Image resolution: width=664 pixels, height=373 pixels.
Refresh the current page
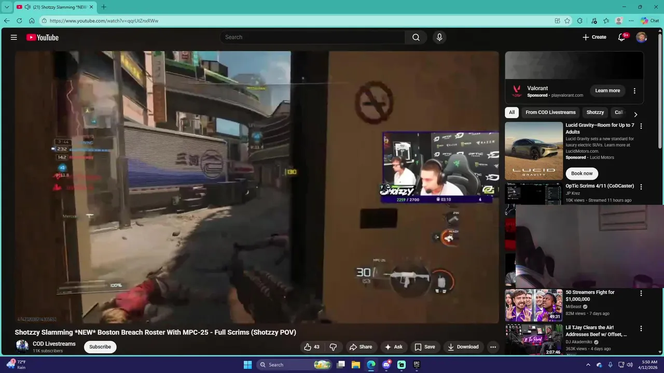pyautogui.click(x=19, y=21)
